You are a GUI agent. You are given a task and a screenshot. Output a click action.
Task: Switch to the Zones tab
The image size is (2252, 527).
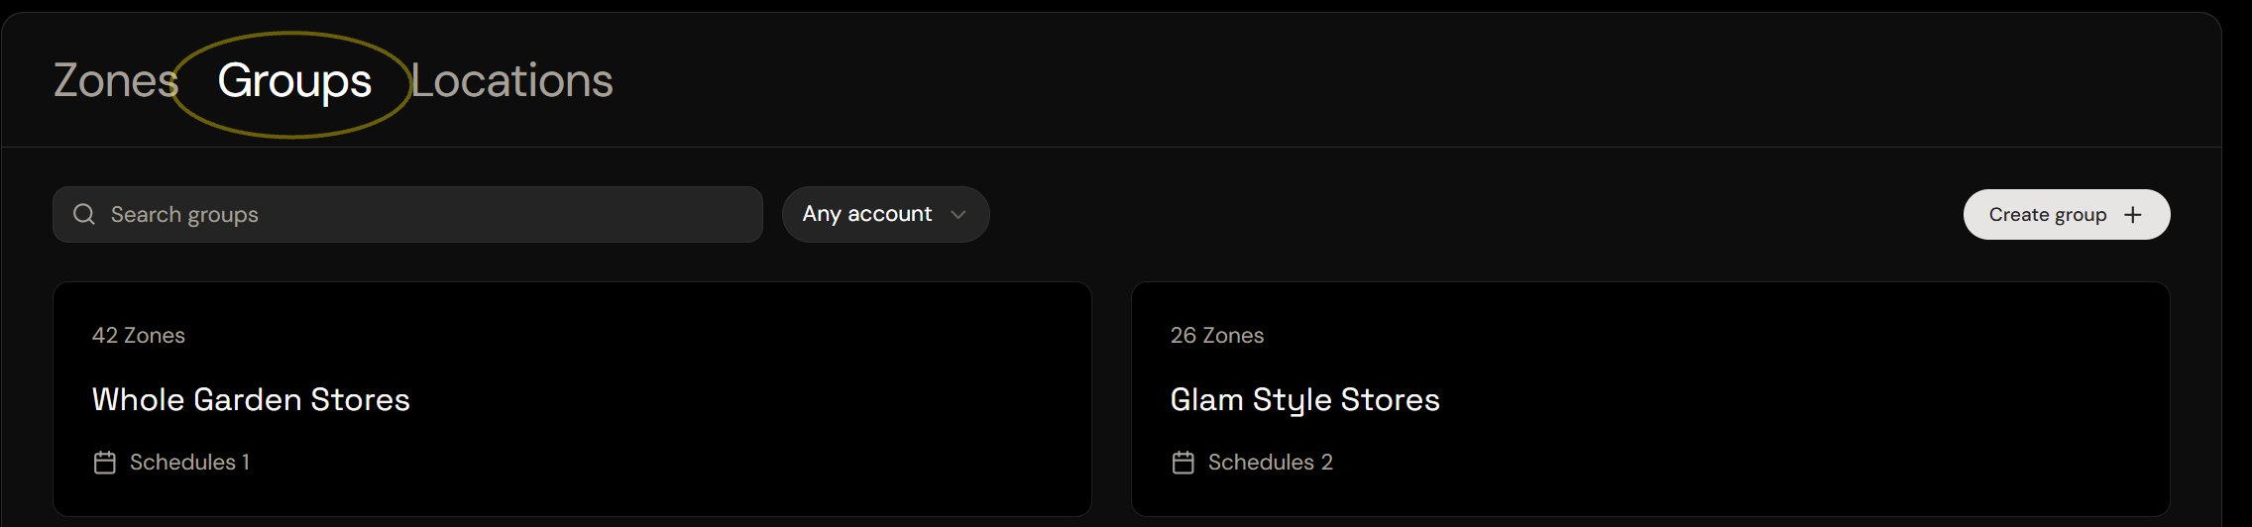tap(116, 80)
